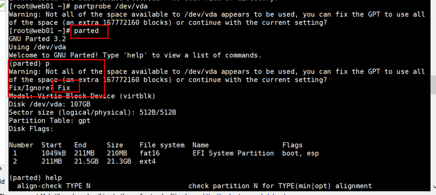Click the "EFI System Partition" name
Image resolution: width=436 pixels, height=195 pixels.
click(233, 153)
